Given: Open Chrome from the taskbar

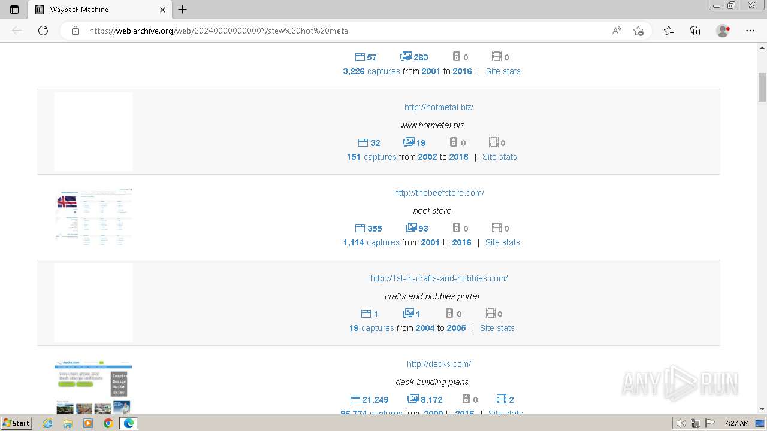Looking at the screenshot, I should pos(108,423).
